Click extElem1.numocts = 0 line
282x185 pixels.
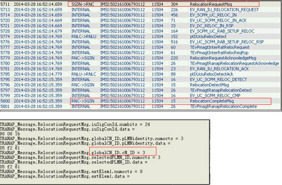coord(71,171)
